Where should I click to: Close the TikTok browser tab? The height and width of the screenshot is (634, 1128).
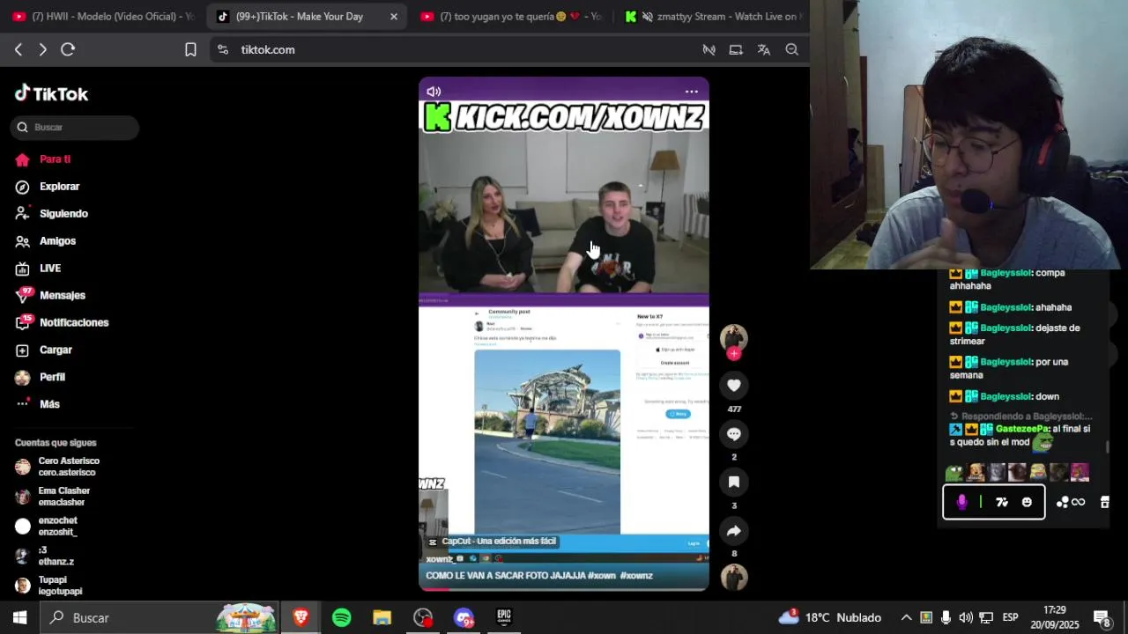tap(394, 17)
